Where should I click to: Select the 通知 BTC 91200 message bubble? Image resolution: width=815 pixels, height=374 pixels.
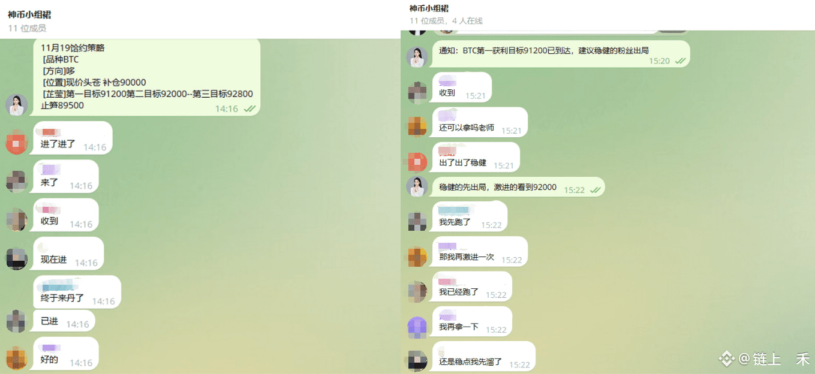(x=561, y=54)
